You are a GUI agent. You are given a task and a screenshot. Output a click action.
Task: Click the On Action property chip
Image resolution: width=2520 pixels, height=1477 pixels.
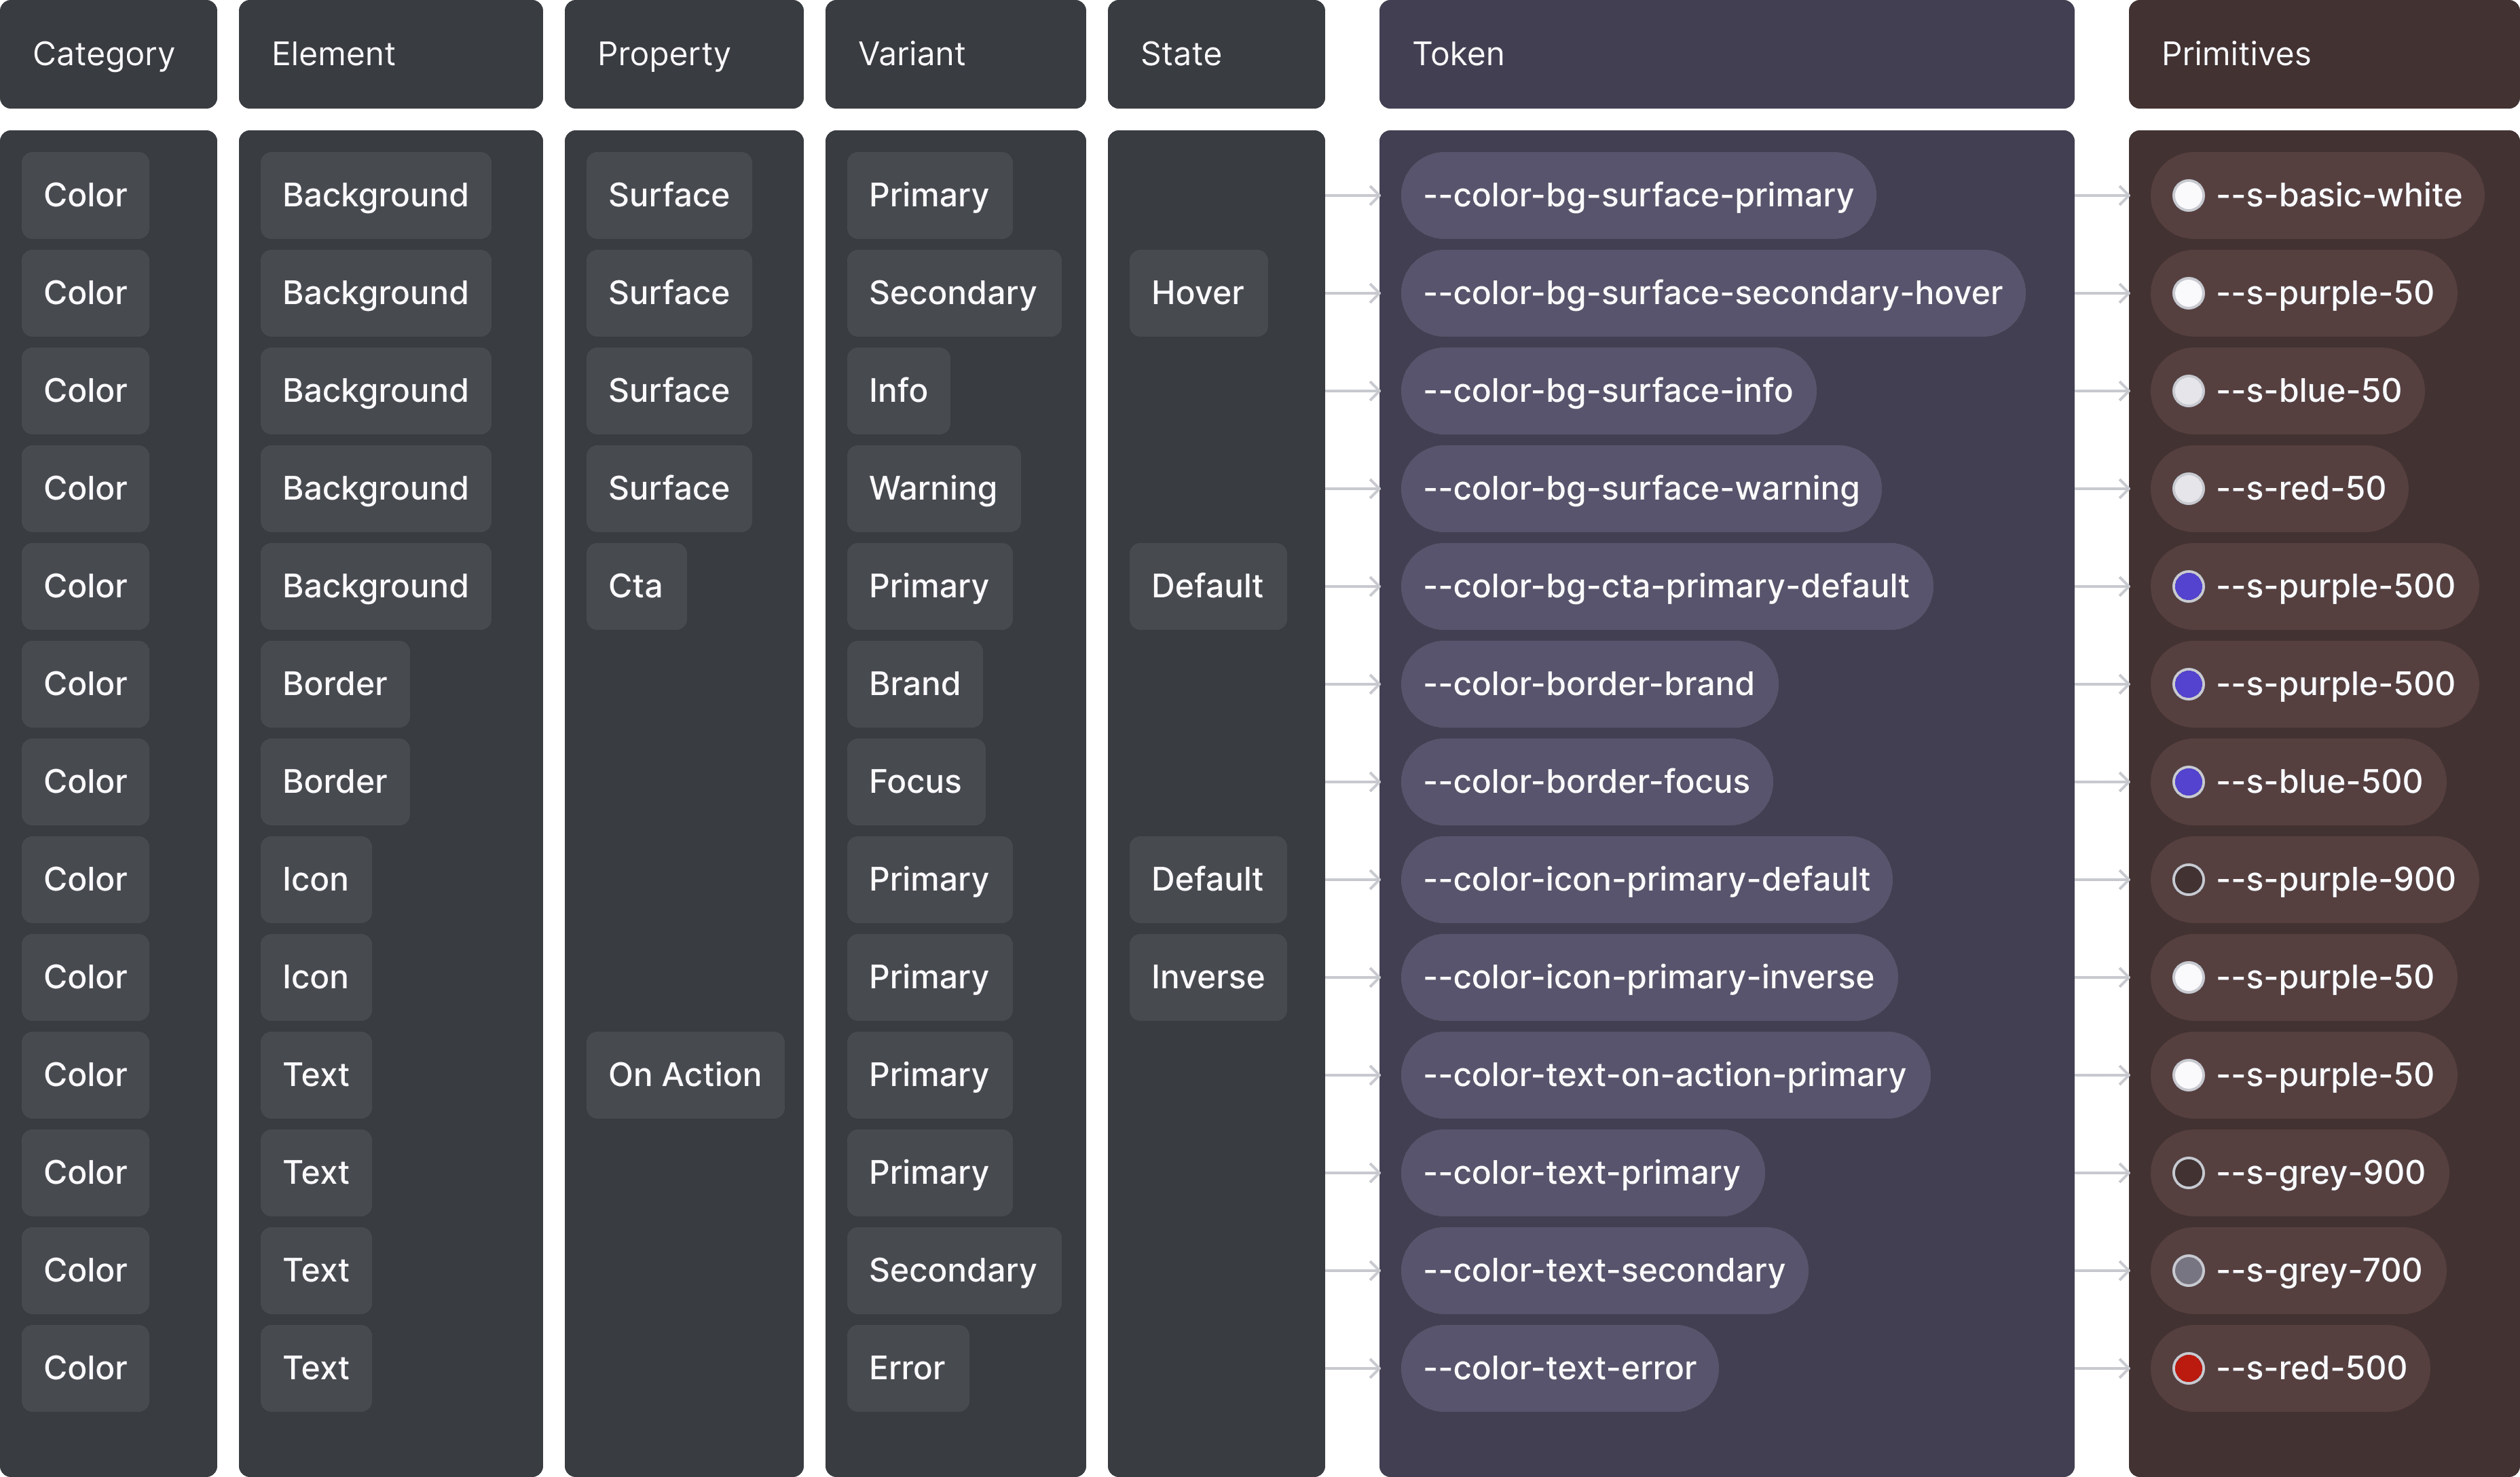685,1075
